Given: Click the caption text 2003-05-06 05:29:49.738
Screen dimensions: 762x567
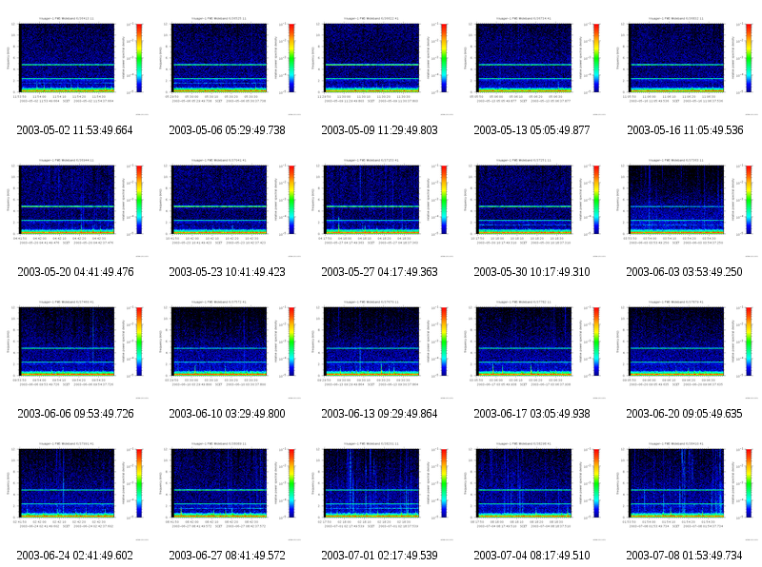Looking at the screenshot, I should pos(227,130).
